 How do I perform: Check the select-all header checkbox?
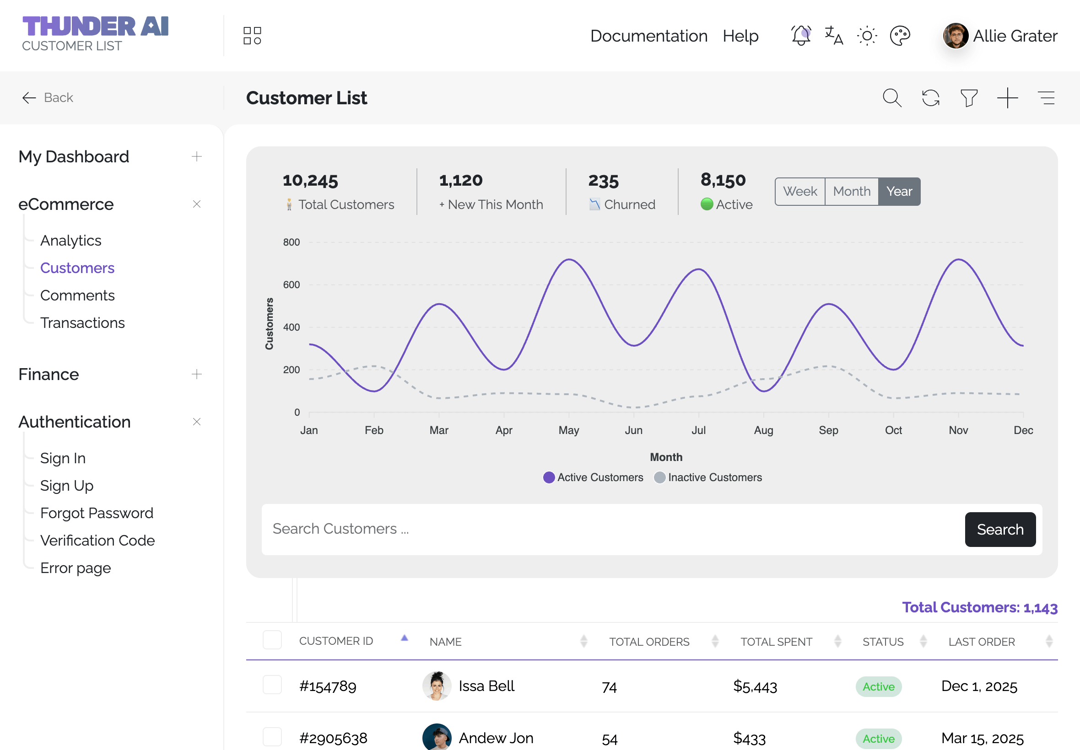point(272,640)
